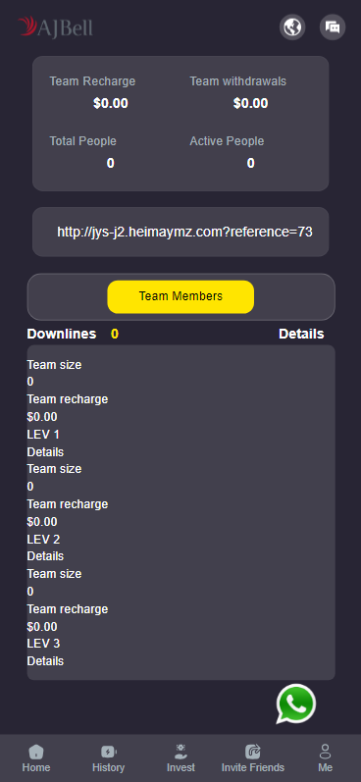This screenshot has width=361, height=782.
Task: Select the referral link URL text
Action: coord(185,232)
